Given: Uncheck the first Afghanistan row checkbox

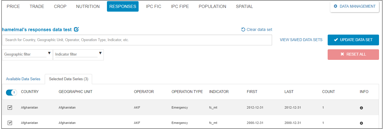Looking at the screenshot, I should [10, 107].
